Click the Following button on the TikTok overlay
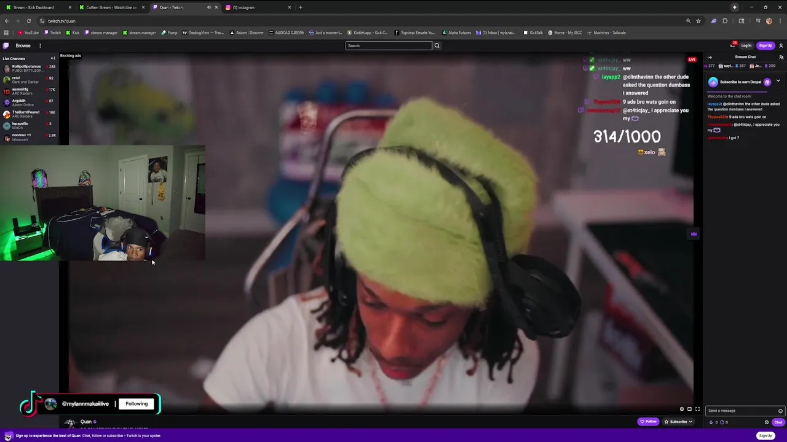This screenshot has width=787, height=442. click(136, 404)
